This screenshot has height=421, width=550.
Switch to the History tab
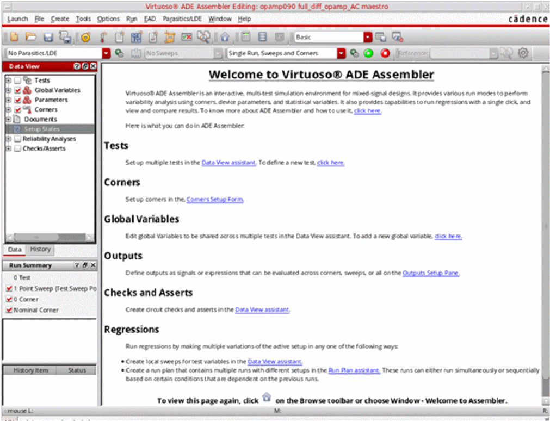point(40,249)
